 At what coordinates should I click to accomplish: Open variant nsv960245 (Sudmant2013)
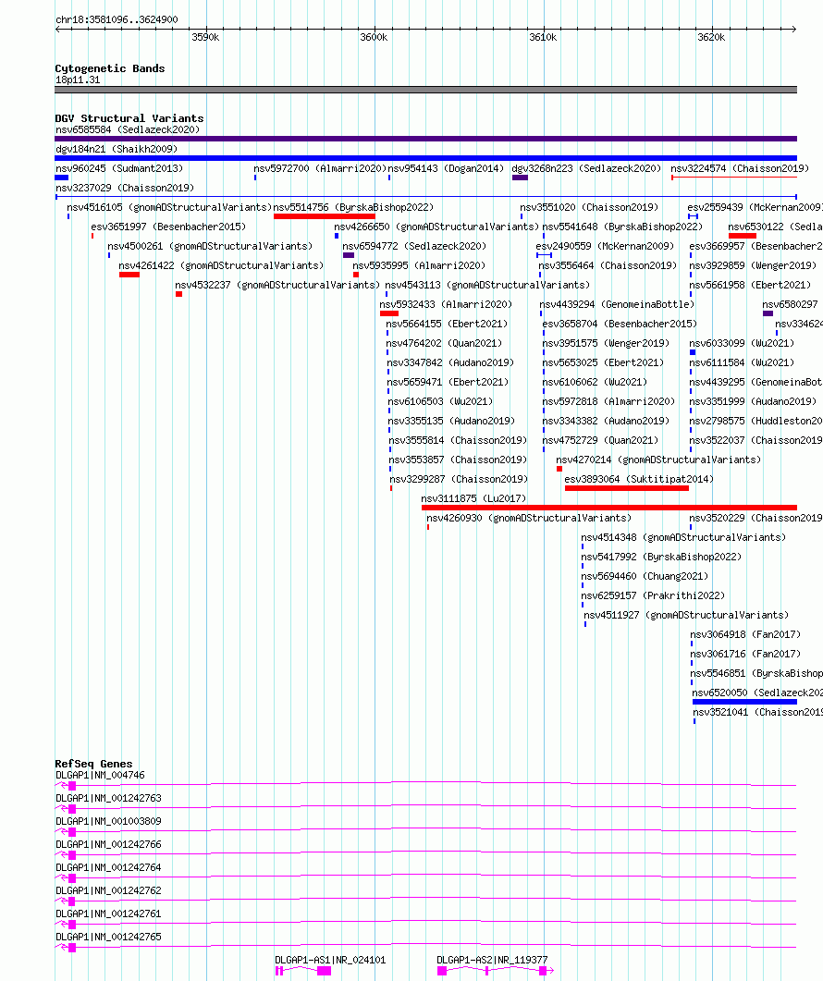click(119, 168)
